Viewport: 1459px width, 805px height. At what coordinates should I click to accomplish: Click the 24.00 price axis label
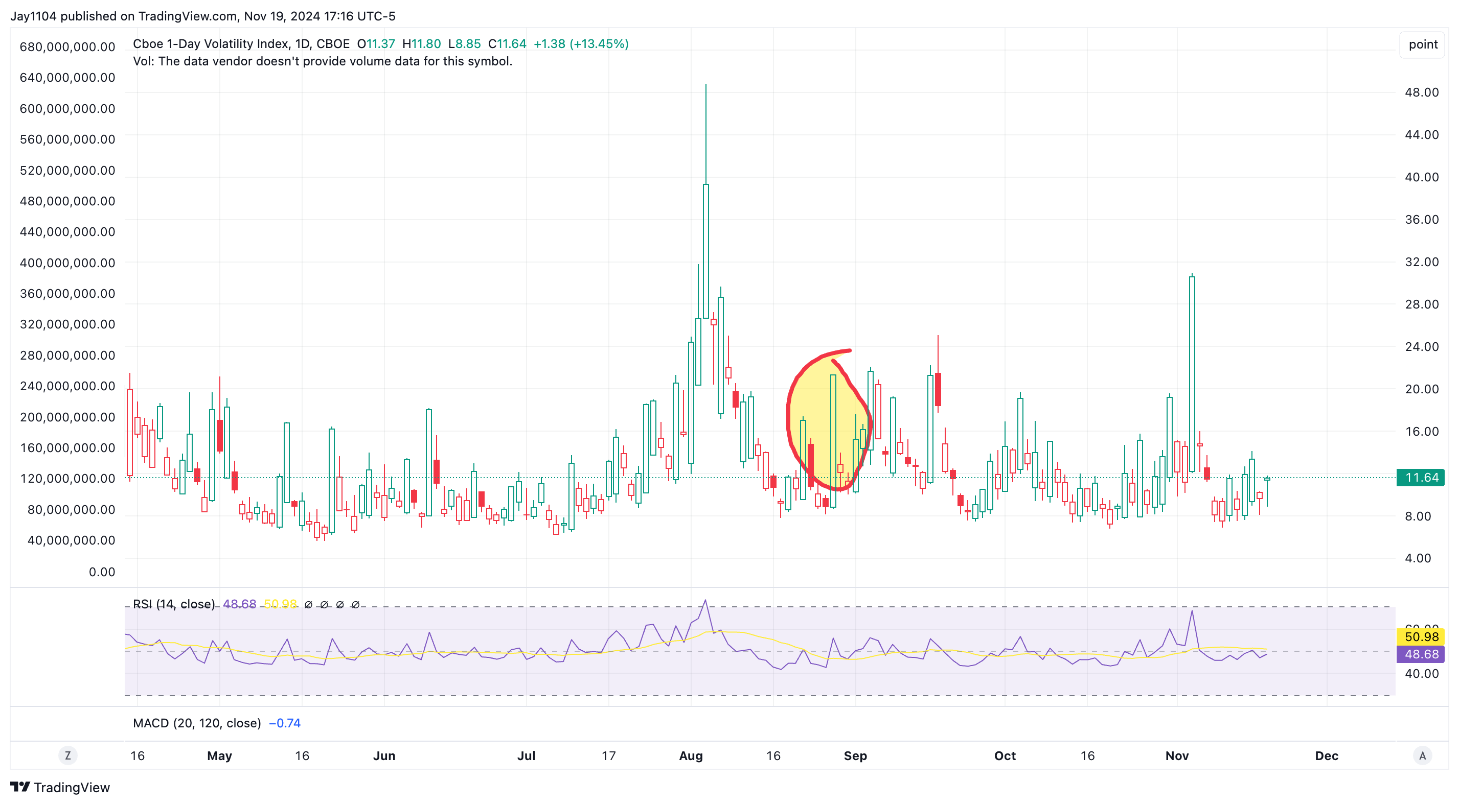1422,346
